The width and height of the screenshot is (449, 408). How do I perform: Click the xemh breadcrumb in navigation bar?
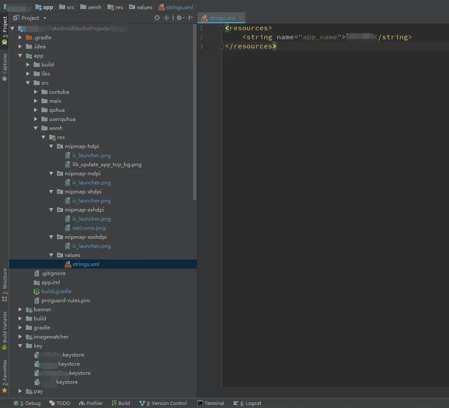(x=91, y=7)
